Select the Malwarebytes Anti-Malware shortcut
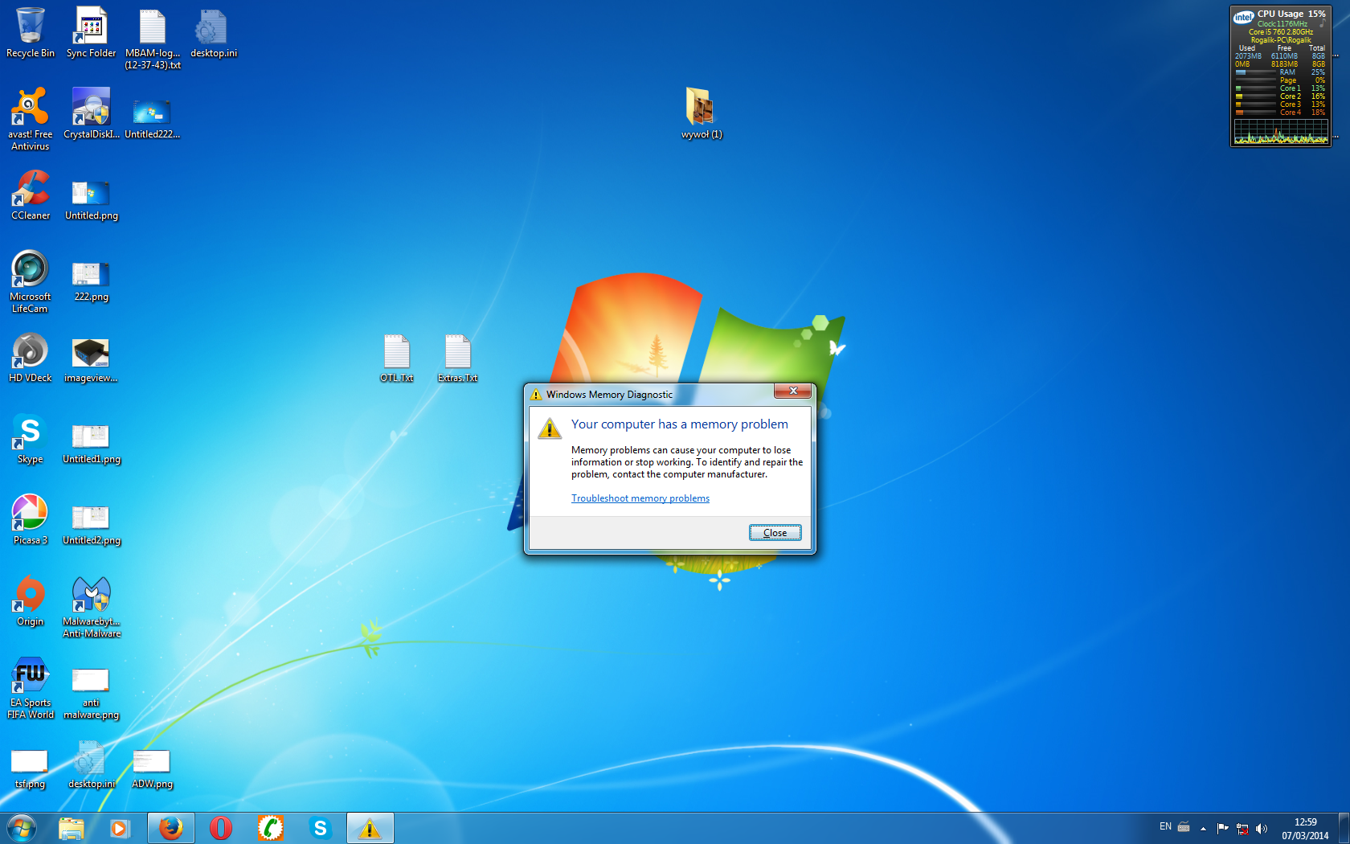Viewport: 1350px width, 844px height. click(92, 607)
